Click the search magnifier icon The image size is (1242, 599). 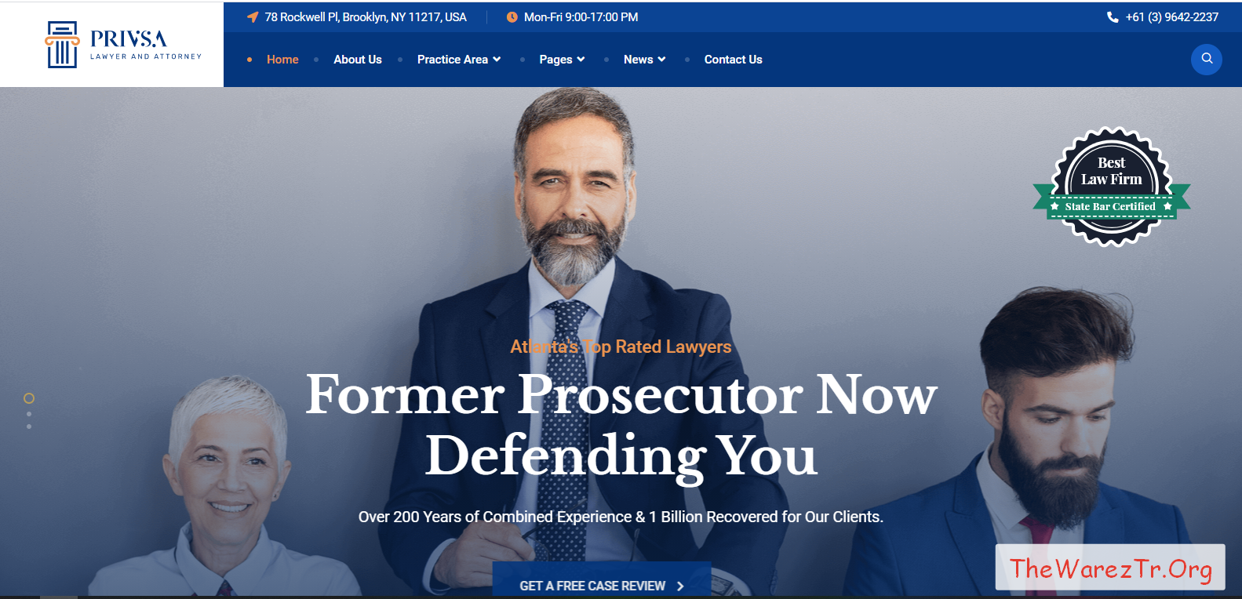(x=1207, y=60)
